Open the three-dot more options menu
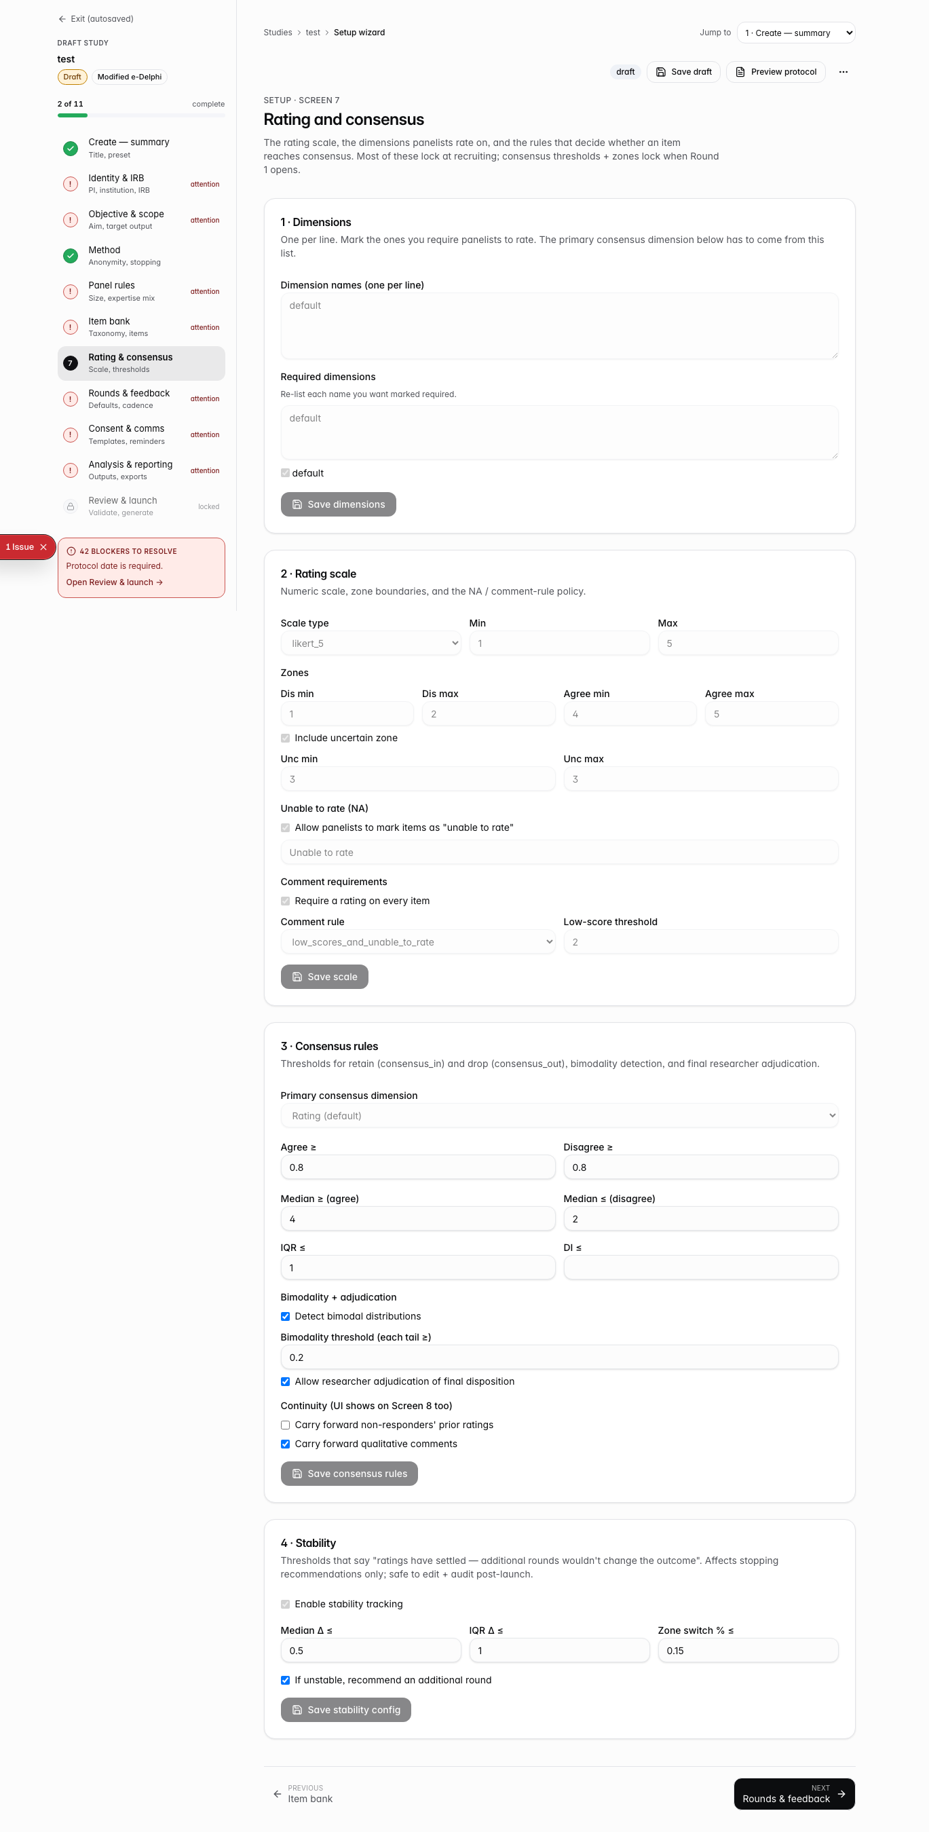The height and width of the screenshot is (1832, 929). point(843,72)
